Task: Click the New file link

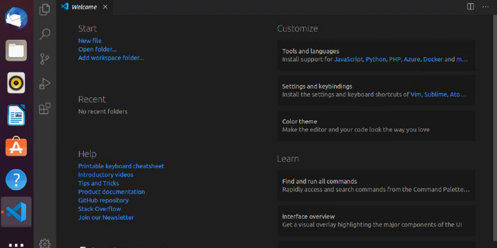Action: pos(89,41)
